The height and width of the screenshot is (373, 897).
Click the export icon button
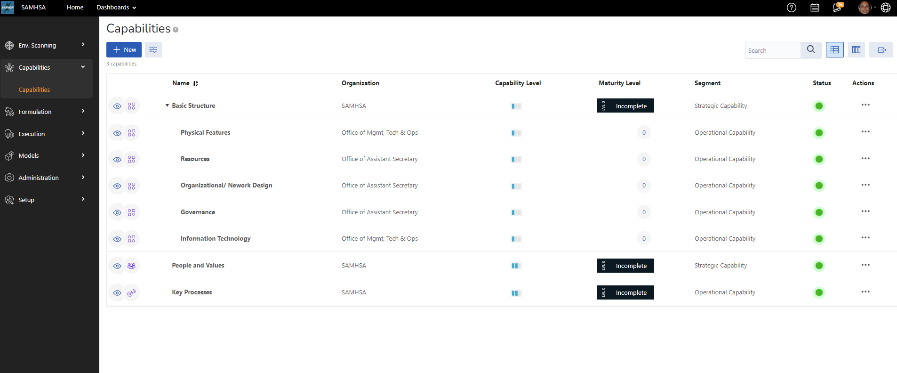881,50
